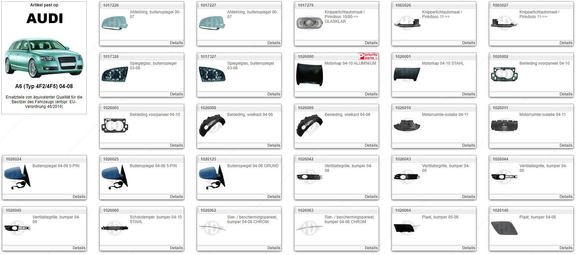Click the Knipperlichtautomaat GLASKLAR description text

344,17
